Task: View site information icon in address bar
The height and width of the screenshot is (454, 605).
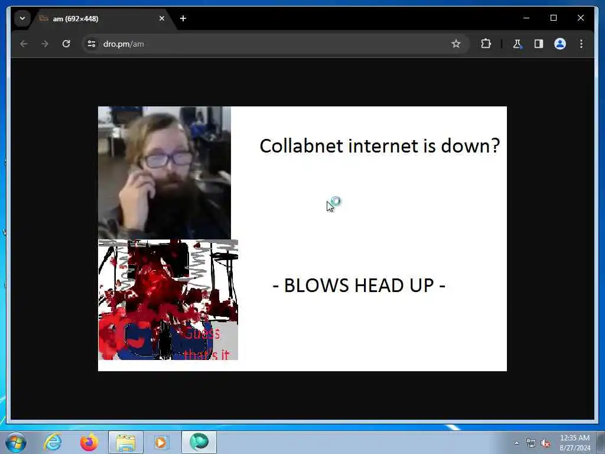Action: pos(92,44)
